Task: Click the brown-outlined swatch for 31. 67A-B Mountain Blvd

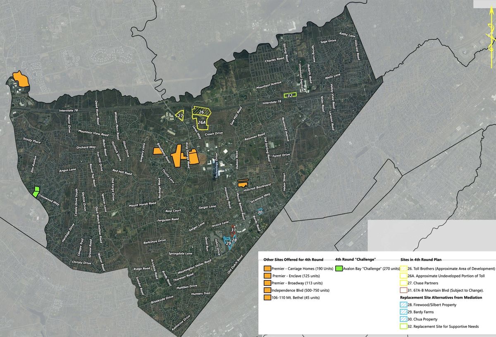Action: click(404, 290)
